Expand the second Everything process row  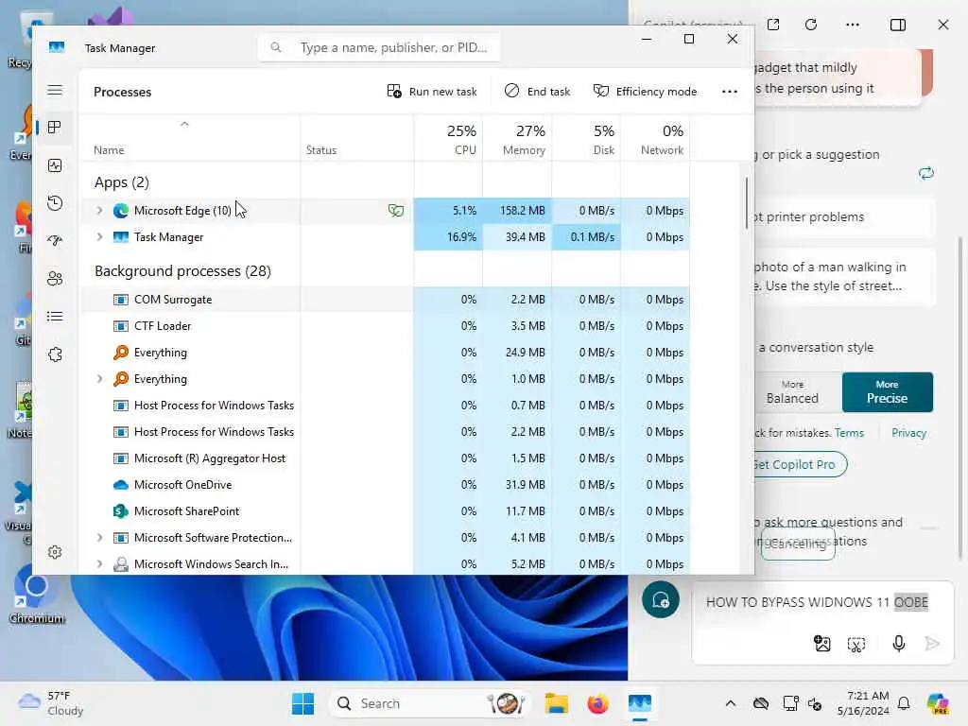[99, 379]
